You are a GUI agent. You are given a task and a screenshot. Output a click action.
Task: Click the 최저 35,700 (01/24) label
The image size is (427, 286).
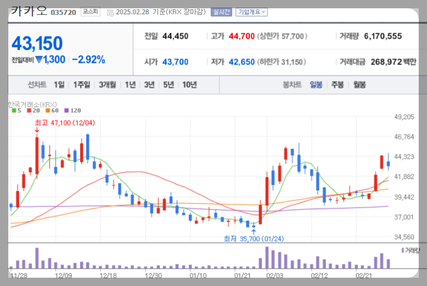pos(254,239)
